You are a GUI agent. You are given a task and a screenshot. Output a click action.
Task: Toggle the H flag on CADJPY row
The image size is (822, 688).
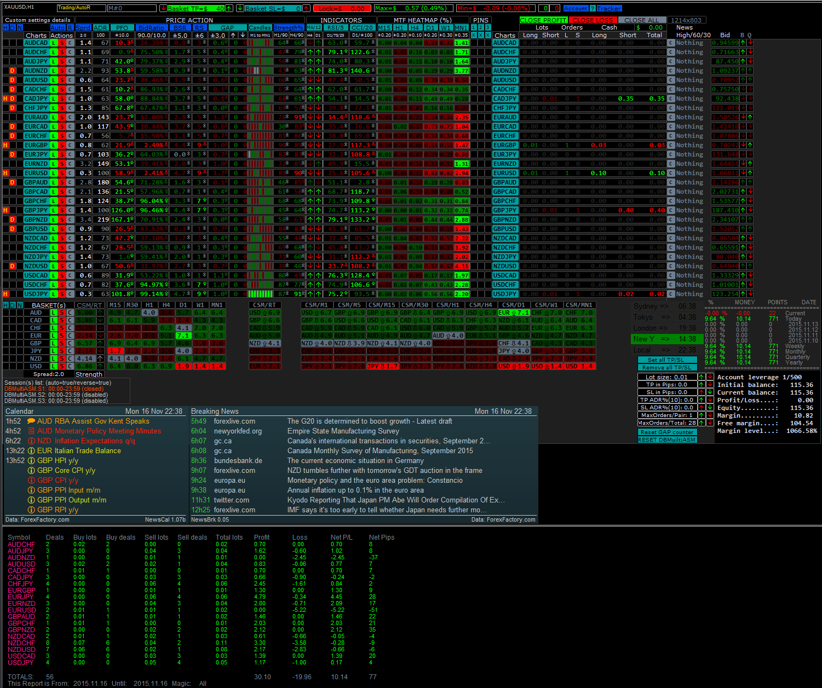(x=5, y=99)
